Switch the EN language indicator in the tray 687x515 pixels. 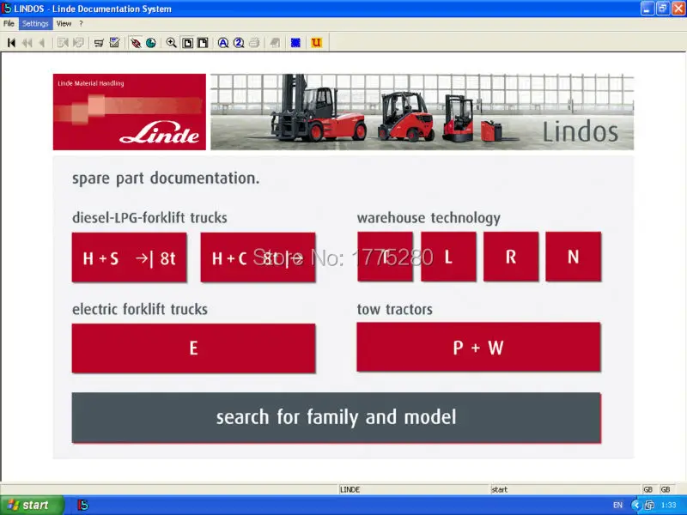tap(618, 506)
